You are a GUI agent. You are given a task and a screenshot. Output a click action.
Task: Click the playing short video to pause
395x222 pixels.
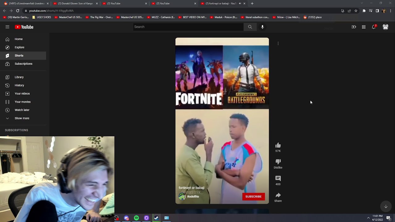pyautogui.click(x=222, y=121)
